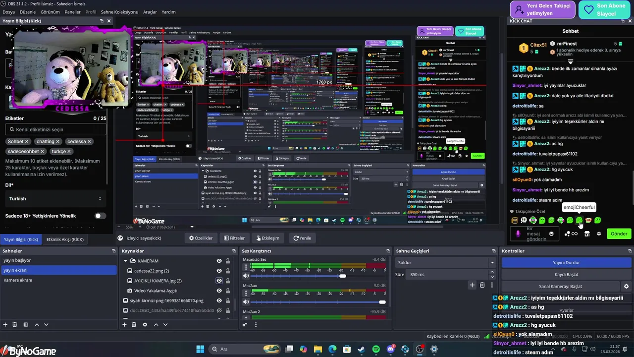Click microphone icon in chat input

pyautogui.click(x=518, y=234)
